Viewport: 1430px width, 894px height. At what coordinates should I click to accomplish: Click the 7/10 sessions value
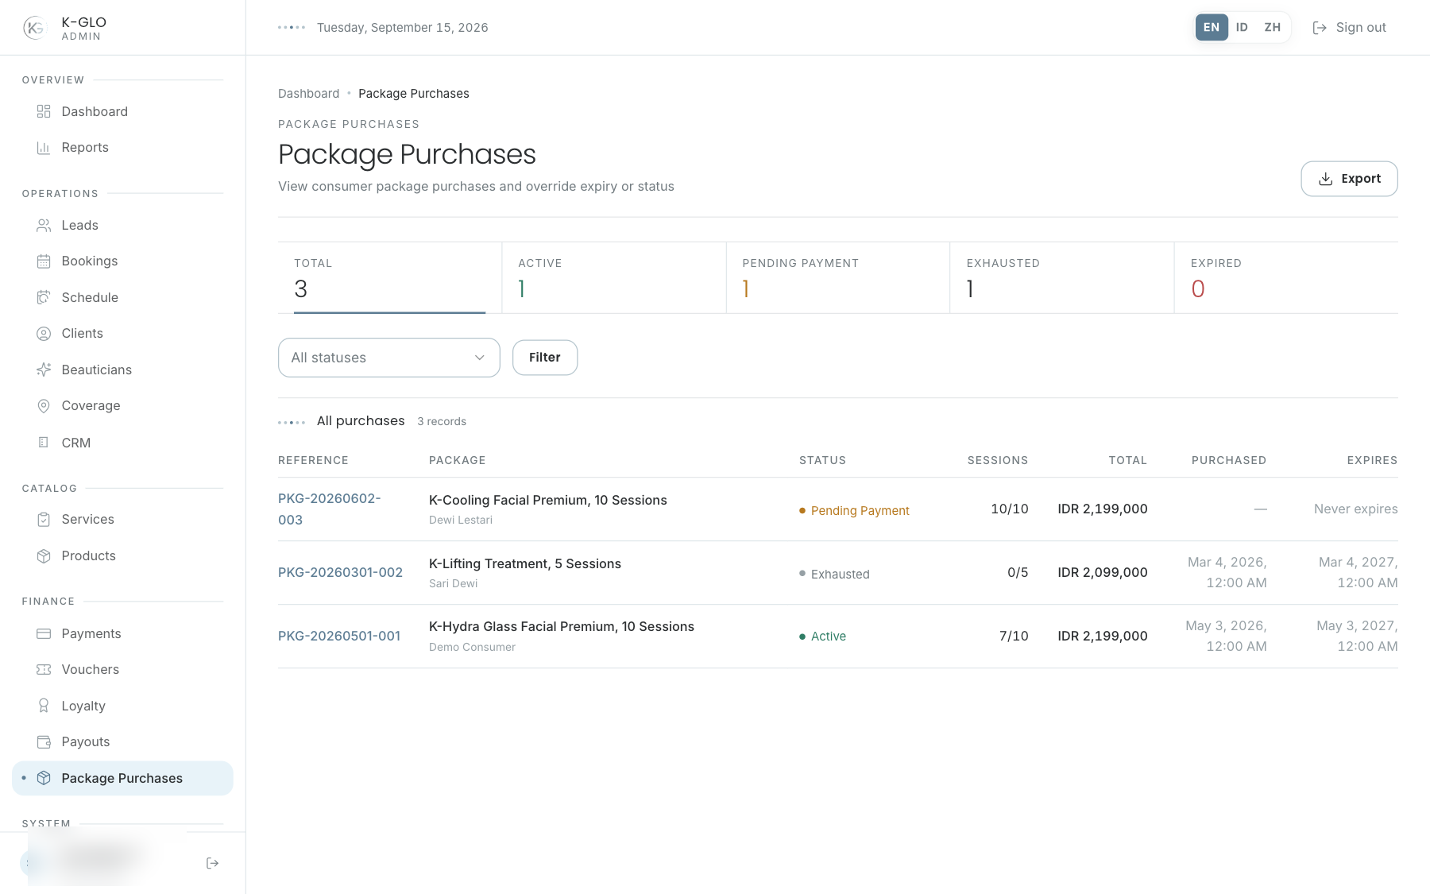pyautogui.click(x=1014, y=637)
